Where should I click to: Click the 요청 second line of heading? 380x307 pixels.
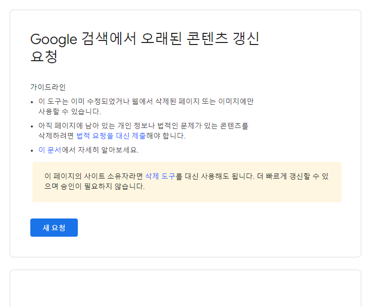coord(44,56)
